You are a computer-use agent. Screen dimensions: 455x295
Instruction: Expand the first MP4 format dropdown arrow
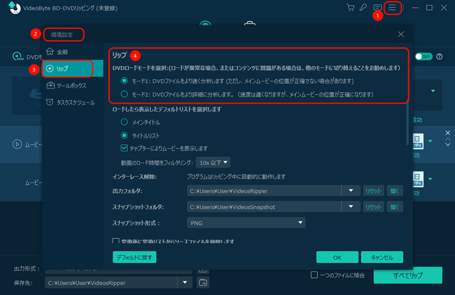430,141
